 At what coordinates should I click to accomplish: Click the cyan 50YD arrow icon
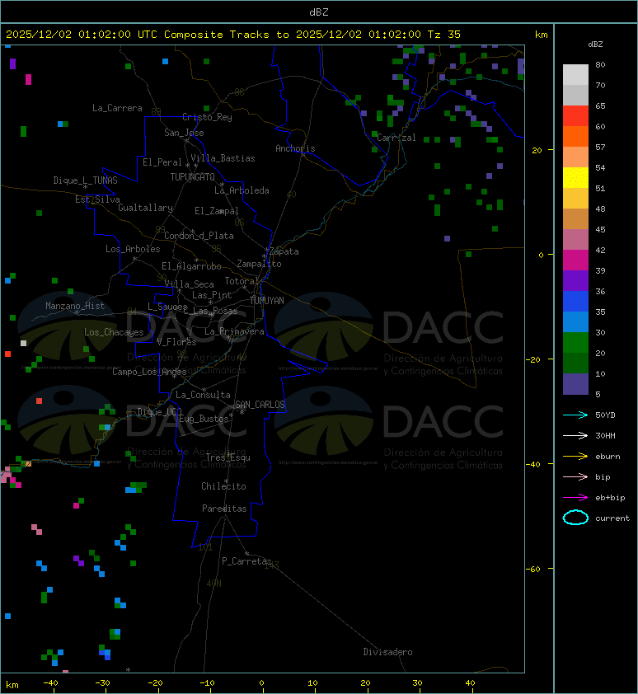click(x=575, y=415)
